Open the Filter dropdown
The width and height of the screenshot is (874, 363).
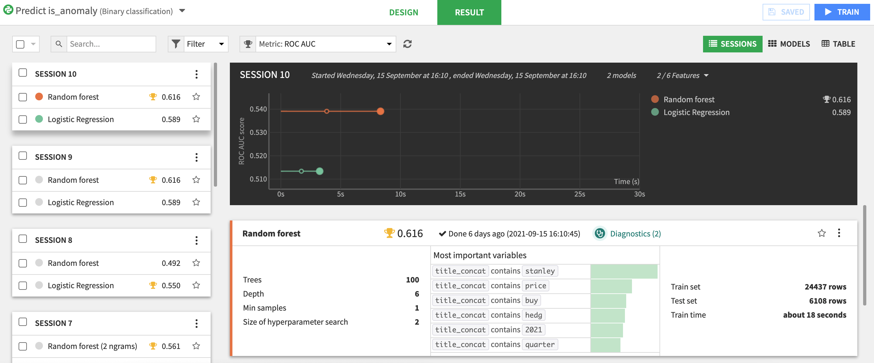coord(205,44)
